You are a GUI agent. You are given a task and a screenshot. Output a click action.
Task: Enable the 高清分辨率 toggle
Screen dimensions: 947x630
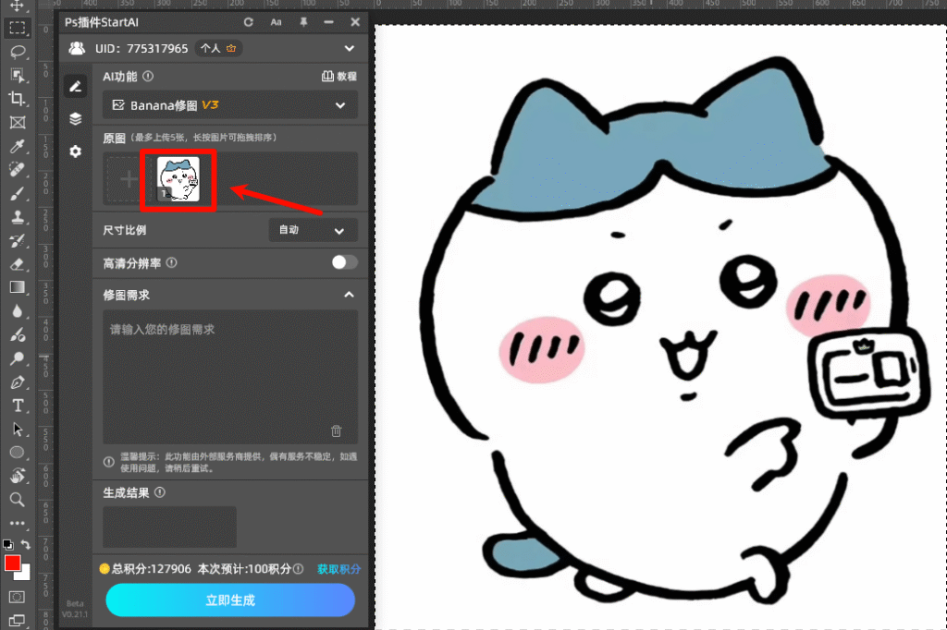(x=343, y=263)
